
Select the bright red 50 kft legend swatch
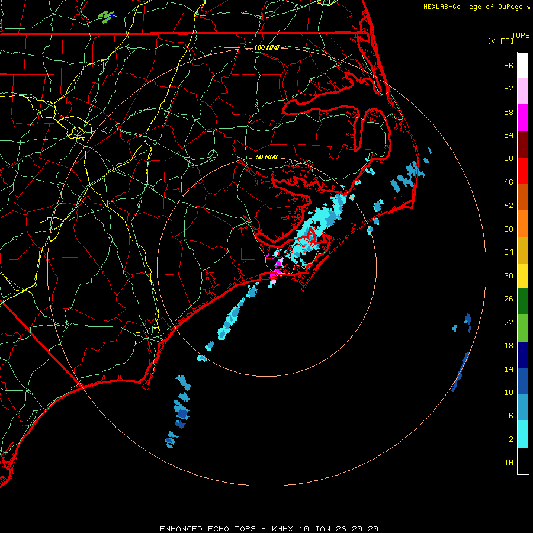click(523, 171)
